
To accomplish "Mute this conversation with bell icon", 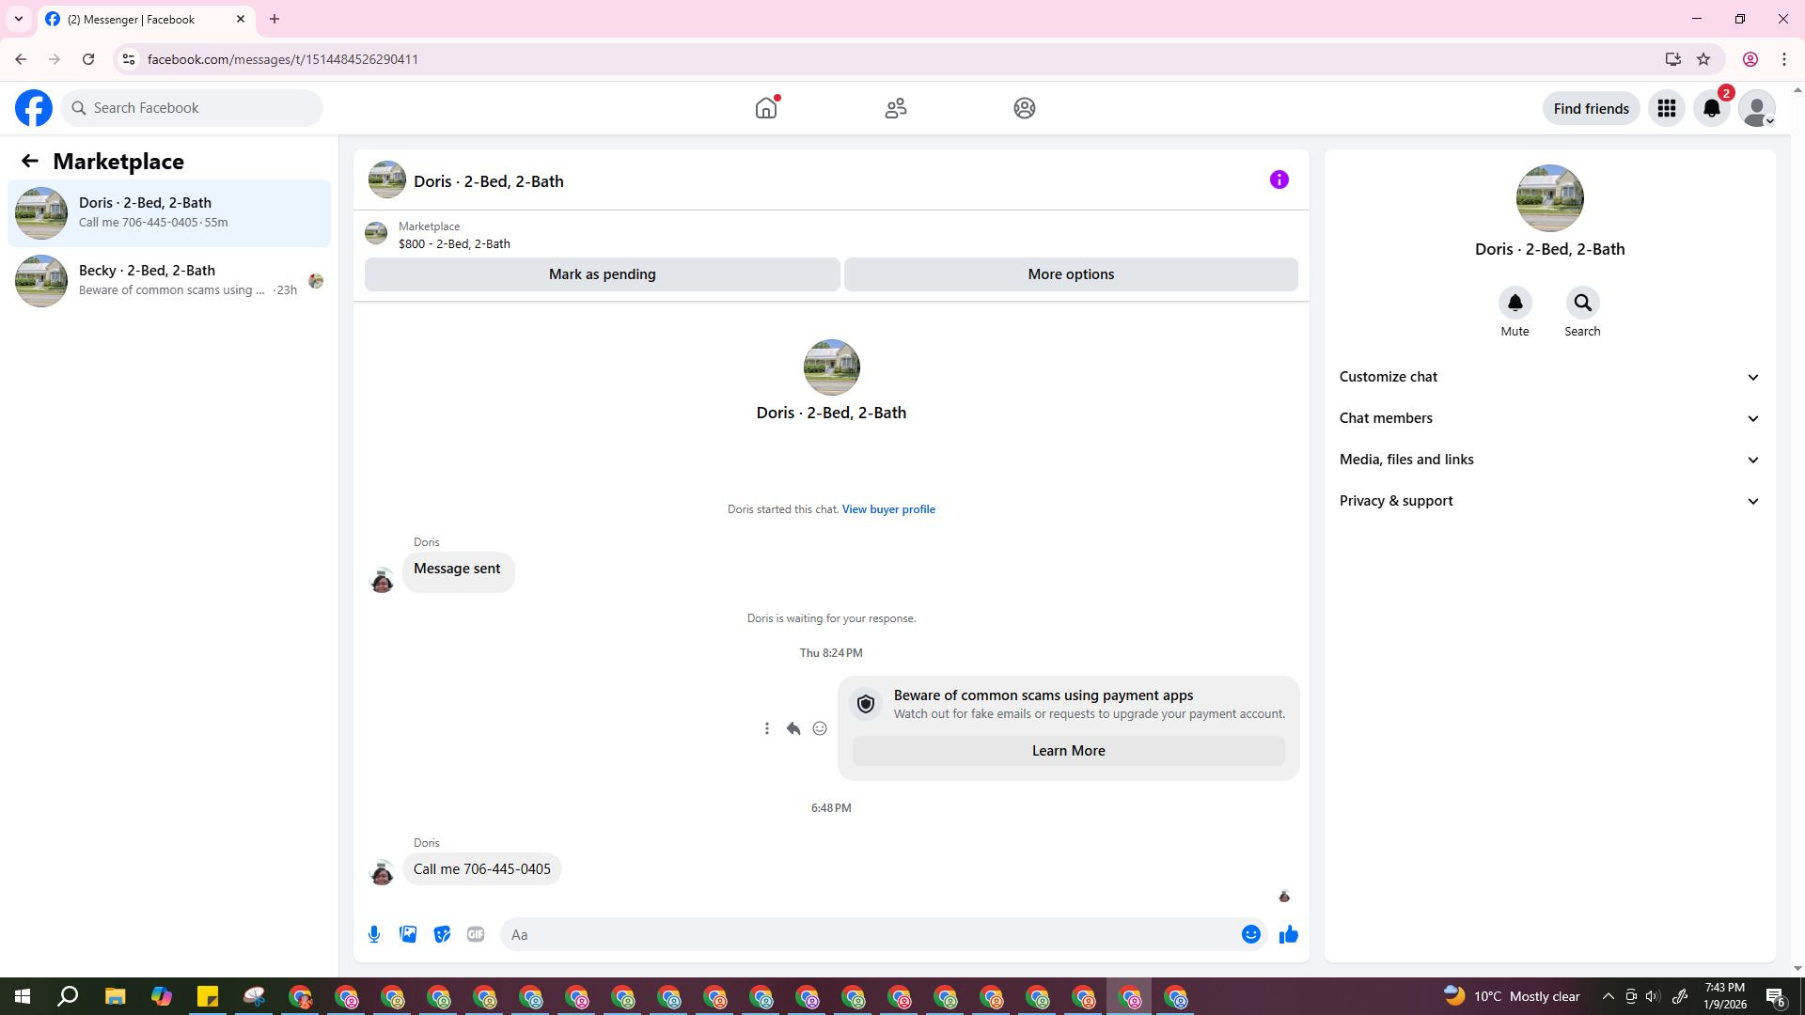I will click(x=1515, y=303).
